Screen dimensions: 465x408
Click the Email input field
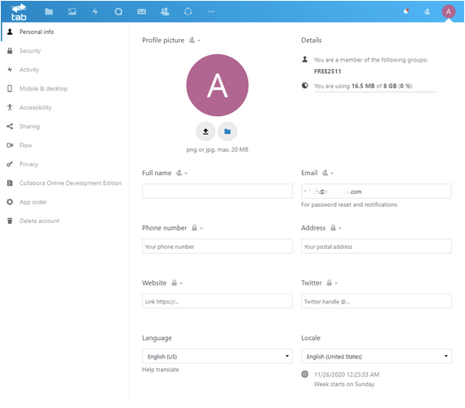point(377,191)
